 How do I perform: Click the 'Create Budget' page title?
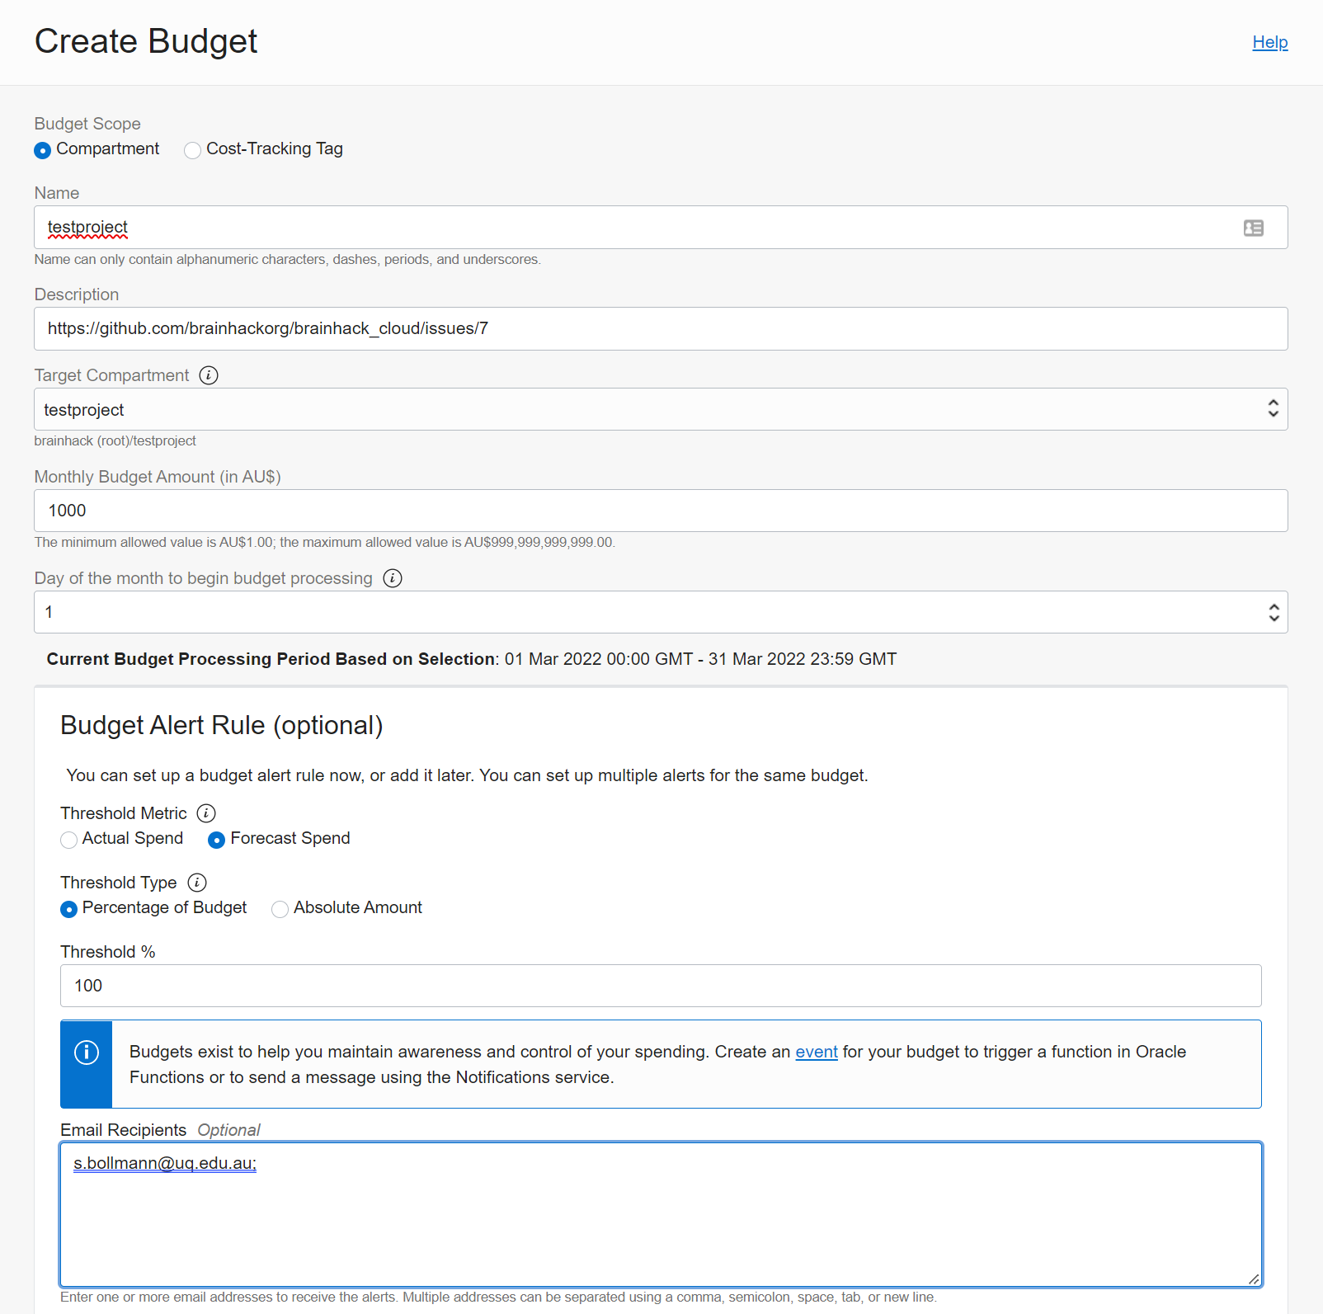tap(146, 41)
